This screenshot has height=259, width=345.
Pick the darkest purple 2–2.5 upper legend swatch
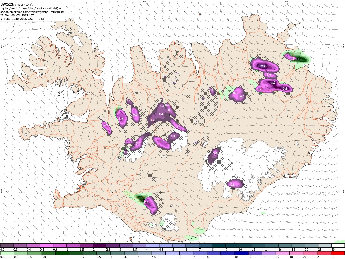pos(99,246)
